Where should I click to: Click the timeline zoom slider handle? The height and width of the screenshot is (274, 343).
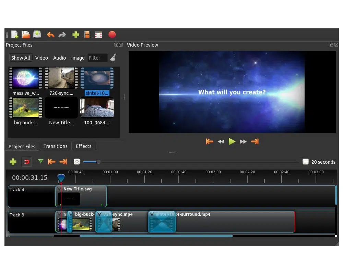click(x=98, y=162)
